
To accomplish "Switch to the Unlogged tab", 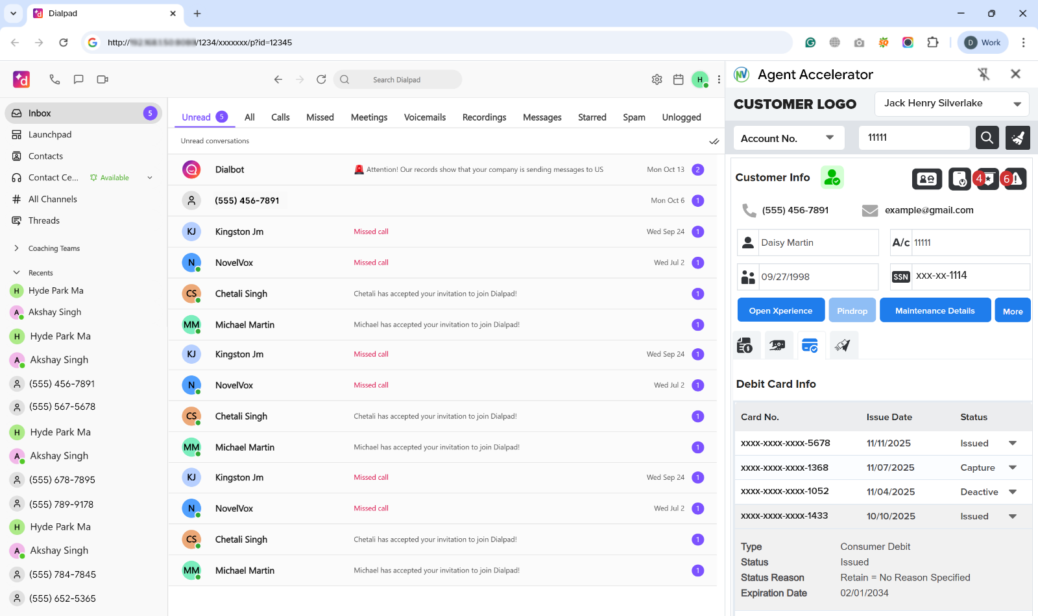I will (x=681, y=117).
